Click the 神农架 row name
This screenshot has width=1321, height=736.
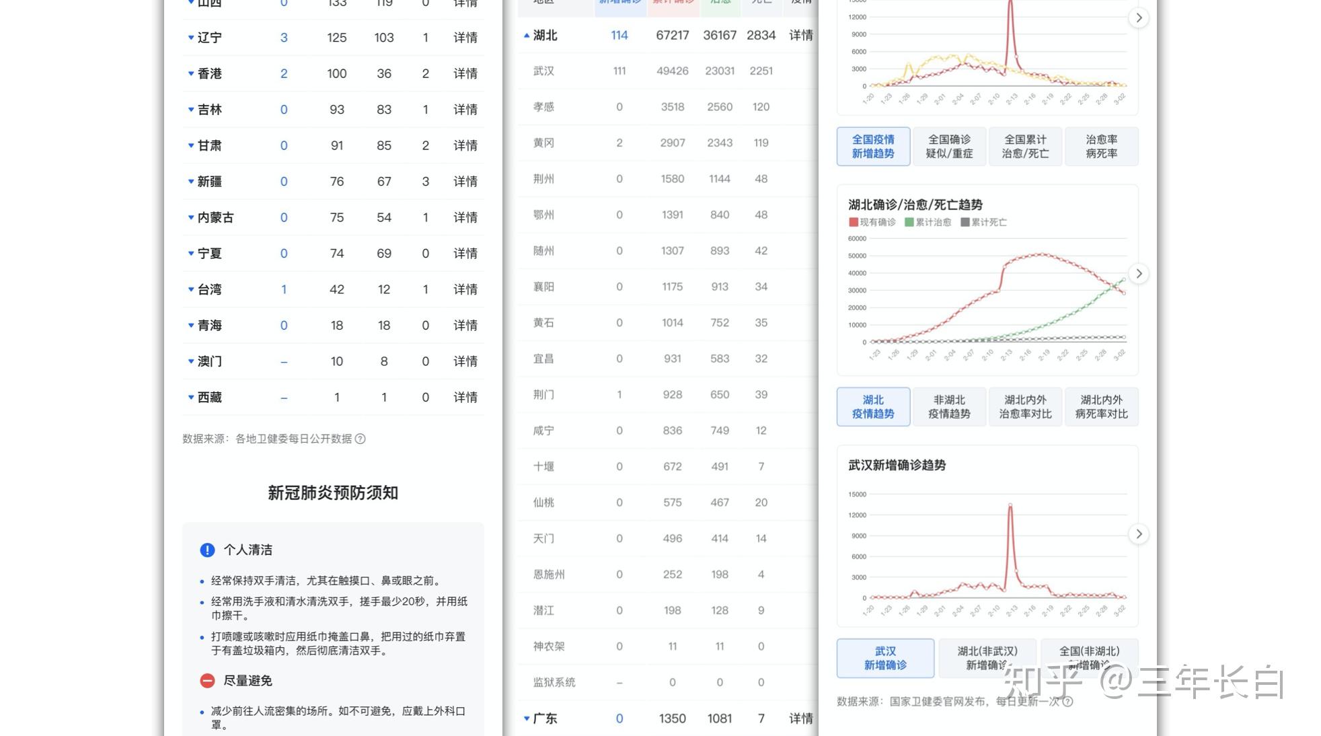(x=549, y=647)
